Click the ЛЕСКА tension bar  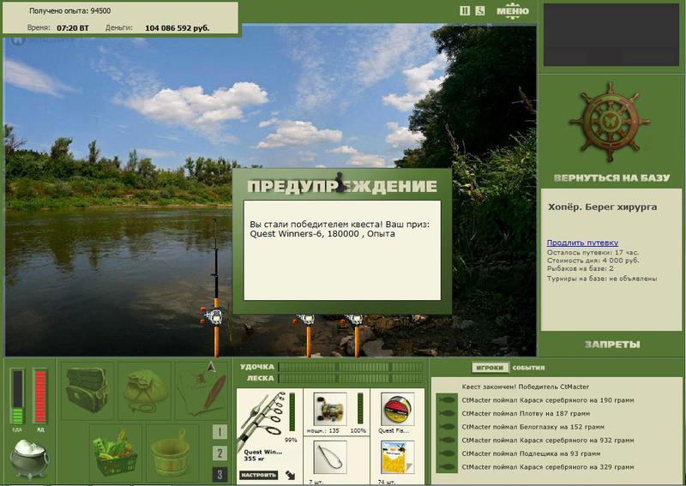coord(351,378)
